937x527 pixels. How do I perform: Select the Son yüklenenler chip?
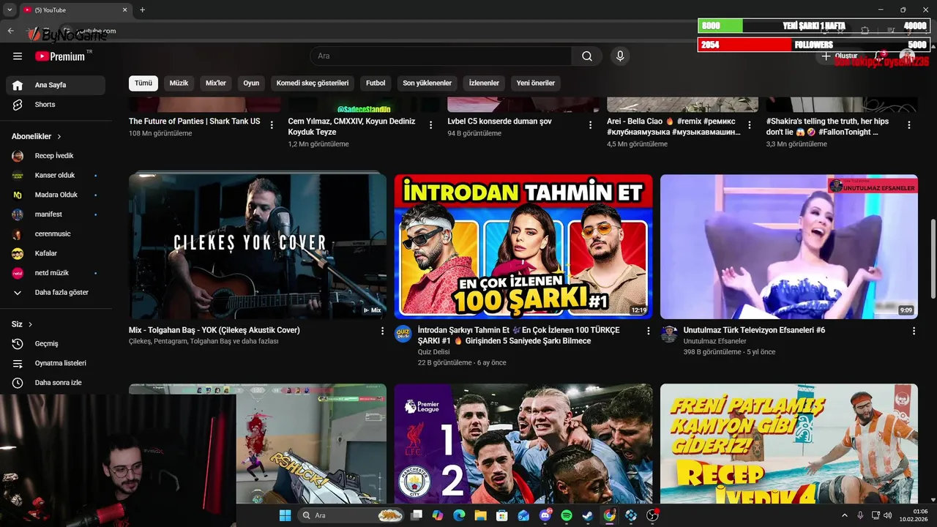point(428,83)
